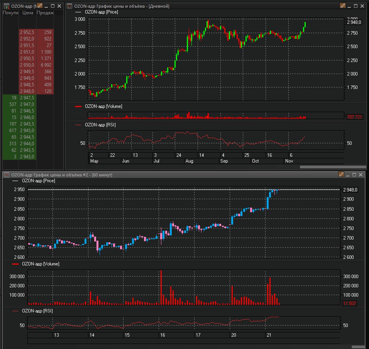The width and height of the screenshot is (369, 349).
Task: Click the chain link icon on 60-minute chart
Action: coord(341,174)
